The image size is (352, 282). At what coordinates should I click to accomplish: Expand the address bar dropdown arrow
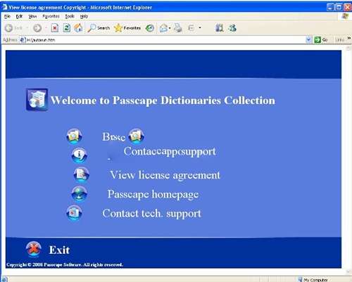[308, 40]
